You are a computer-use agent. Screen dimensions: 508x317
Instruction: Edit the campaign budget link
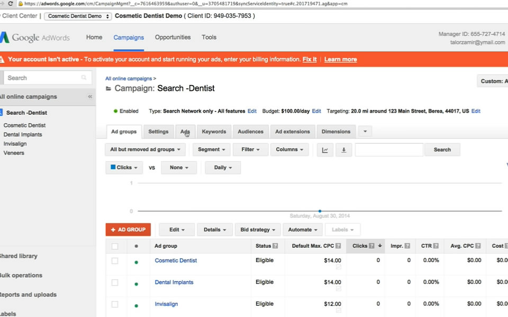pyautogui.click(x=316, y=111)
